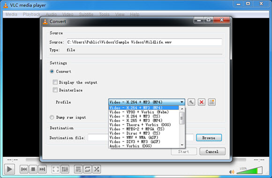272x178 pixels.
Task: Show extended settings equalizer icon
Action: (65, 169)
